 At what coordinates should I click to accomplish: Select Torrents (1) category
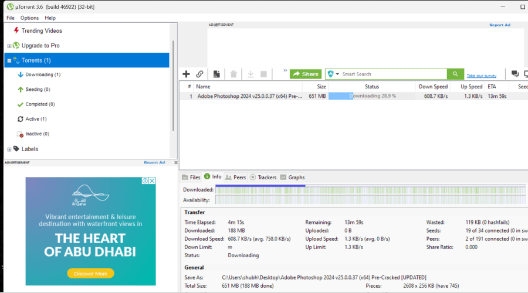(x=87, y=60)
